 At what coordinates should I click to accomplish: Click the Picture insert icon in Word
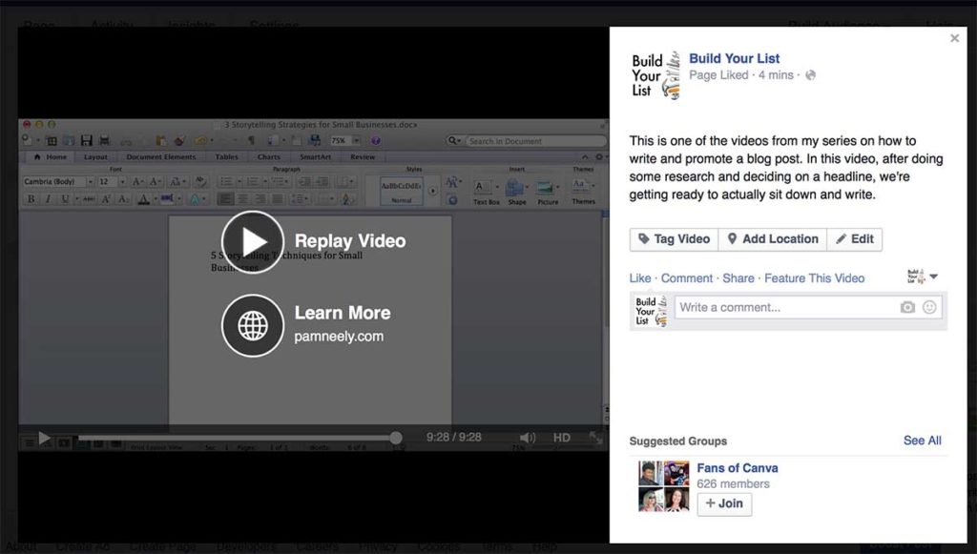click(545, 187)
